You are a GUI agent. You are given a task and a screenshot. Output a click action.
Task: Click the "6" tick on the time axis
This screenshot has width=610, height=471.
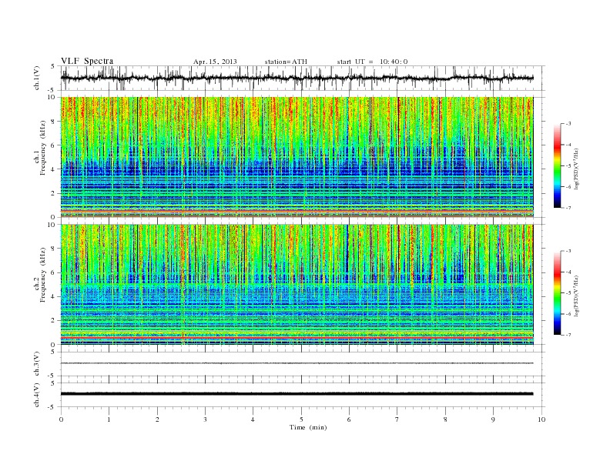[349, 419]
